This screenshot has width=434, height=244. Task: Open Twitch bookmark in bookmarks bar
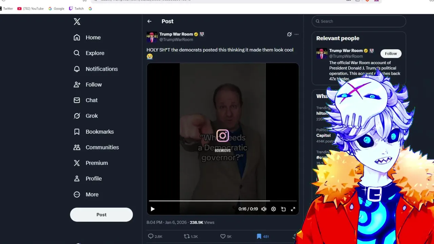(x=76, y=8)
